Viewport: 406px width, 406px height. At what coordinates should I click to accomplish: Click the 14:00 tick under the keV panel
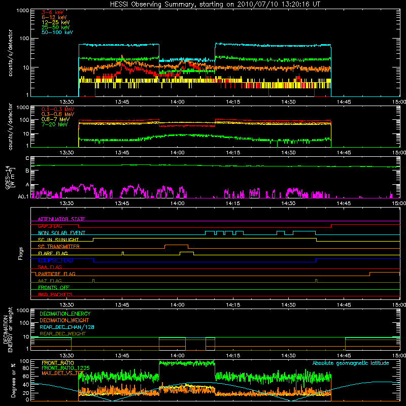click(x=177, y=102)
